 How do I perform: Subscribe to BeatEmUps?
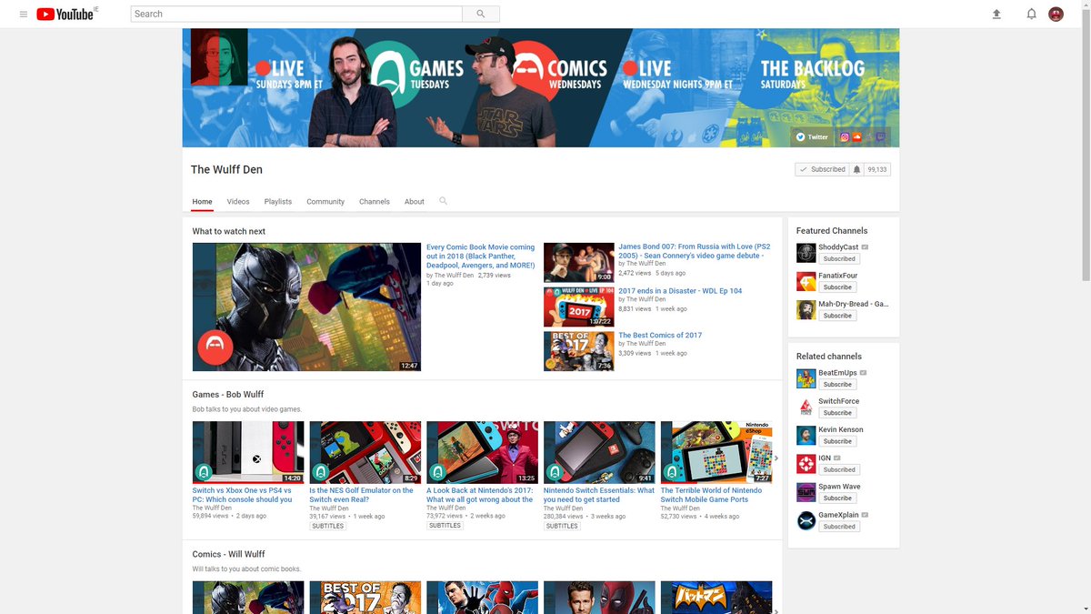(837, 385)
